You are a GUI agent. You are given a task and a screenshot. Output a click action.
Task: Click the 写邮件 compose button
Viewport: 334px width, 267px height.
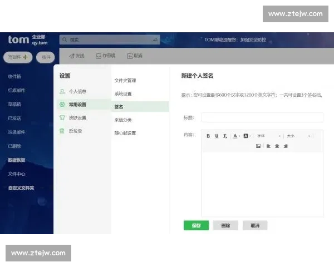[x=18, y=57]
